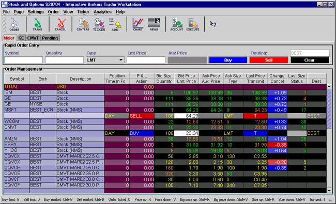
Task: Click CMVT MAR02 25.0 C description cell
Action: coord(80,168)
